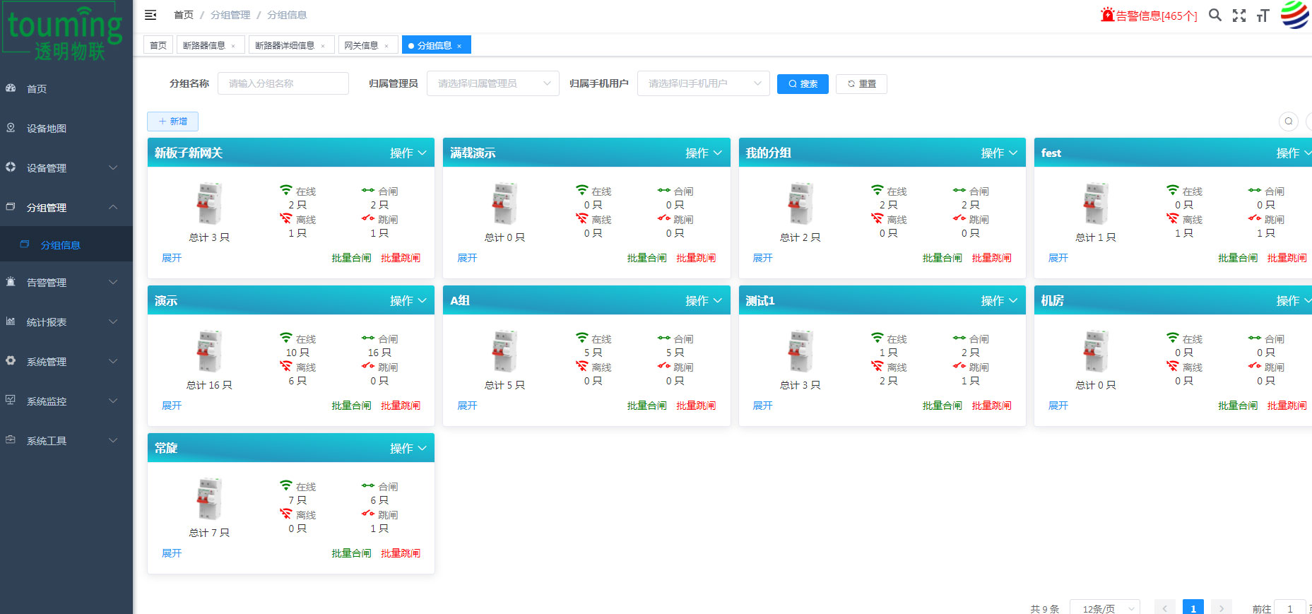Click 批量合闸 on the A组 card
The image size is (1312, 614).
pyautogui.click(x=646, y=406)
